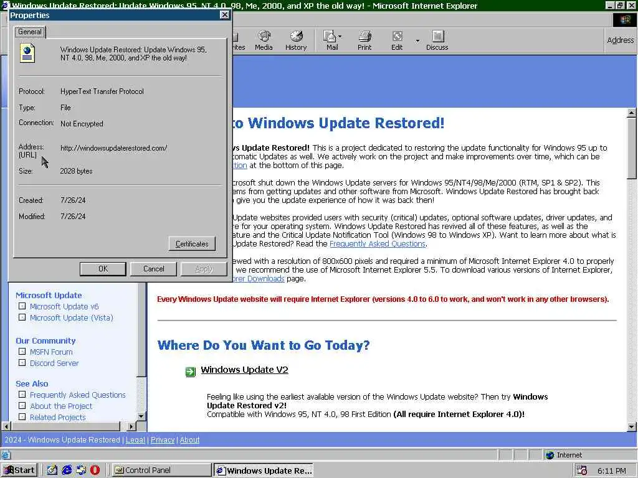Expand the Mail button dropdown arrow
Viewport: 638px width, 478px height.
tap(340, 37)
